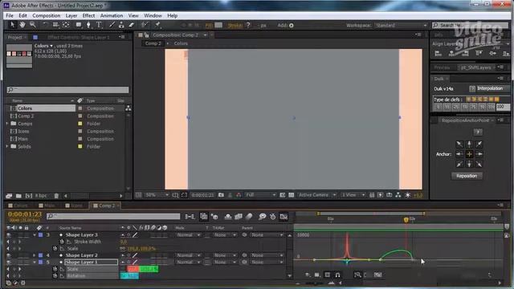This screenshot has width=514, height=289.
Task: Select the Hand tool
Action: coord(22,25)
